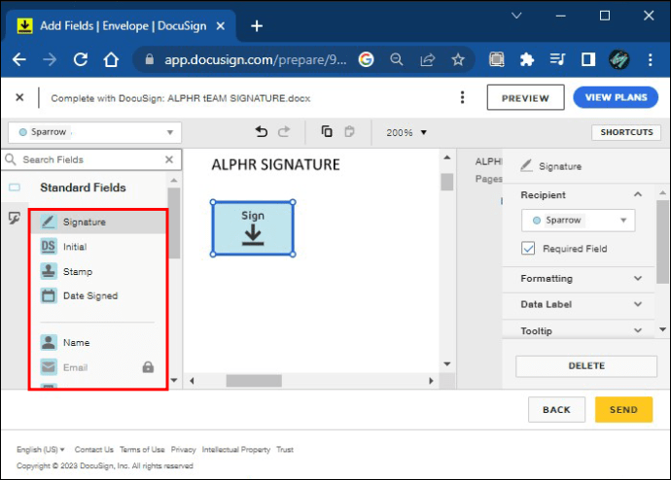
Task: Open the browser zoom magnifier icon
Action: click(397, 59)
